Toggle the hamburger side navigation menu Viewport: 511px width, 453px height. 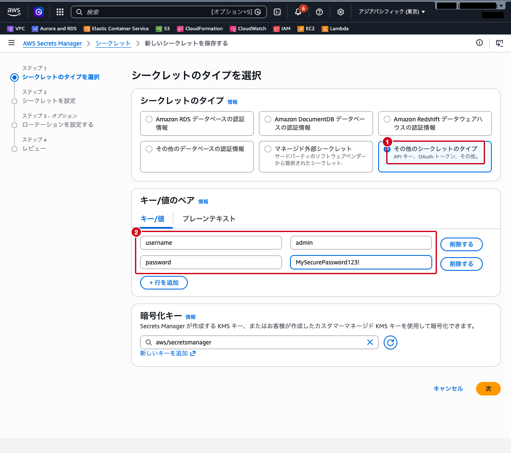tap(11, 43)
